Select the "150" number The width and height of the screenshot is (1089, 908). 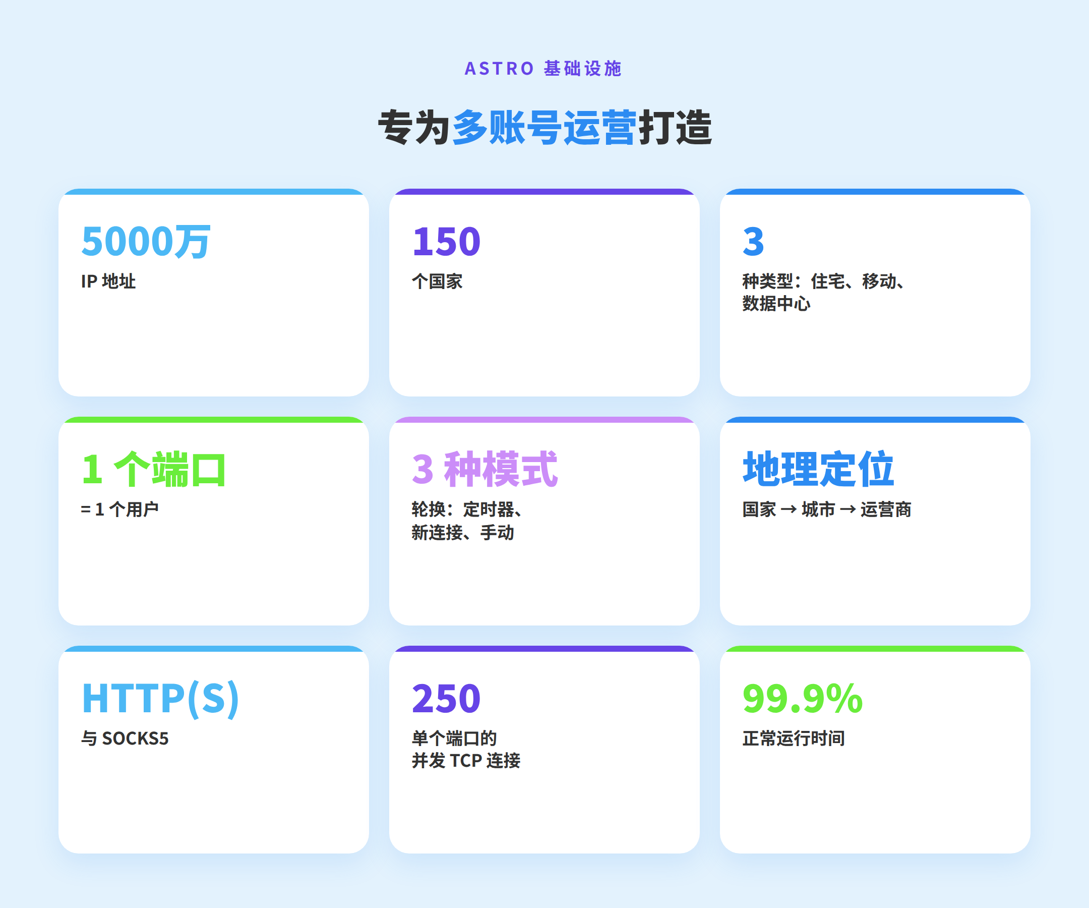447,241
